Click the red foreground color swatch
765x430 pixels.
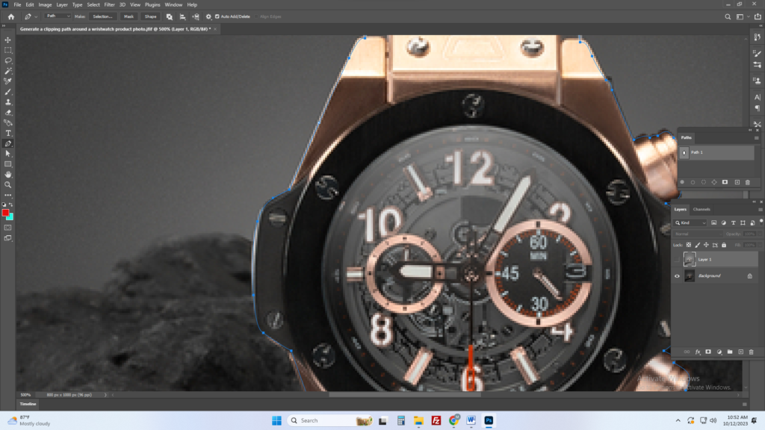[6, 213]
